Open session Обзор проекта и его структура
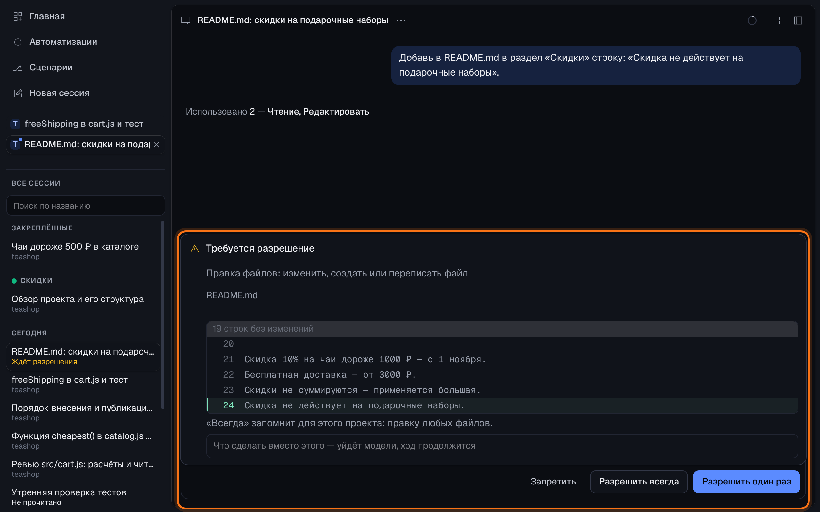Screen dimensions: 820x512 pos(83,304)
